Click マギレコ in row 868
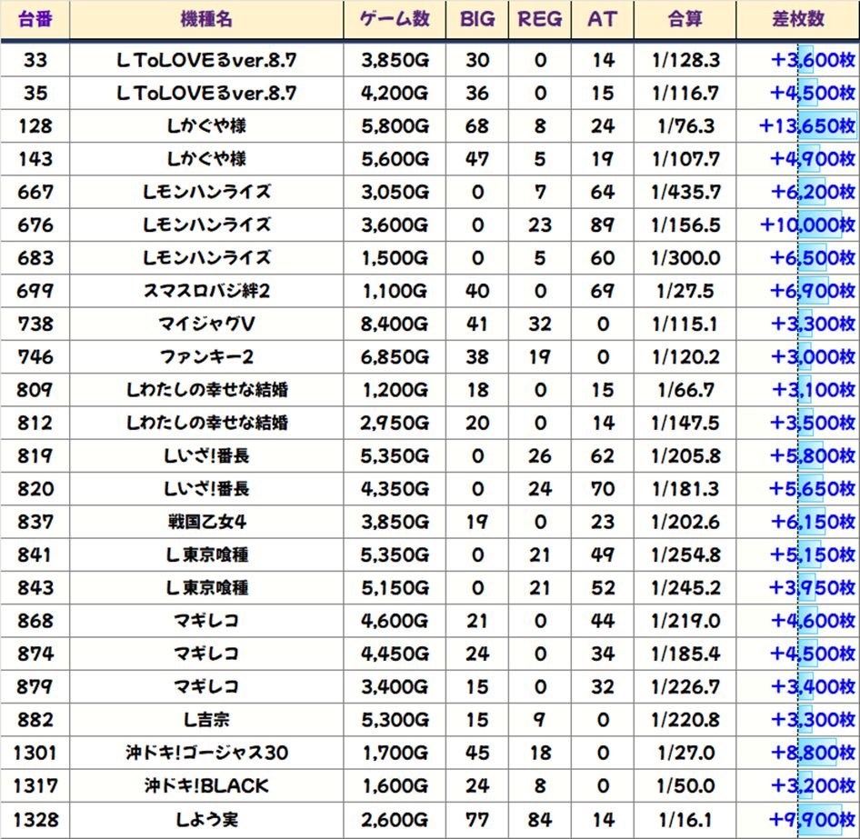The height and width of the screenshot is (839, 860). [x=206, y=621]
